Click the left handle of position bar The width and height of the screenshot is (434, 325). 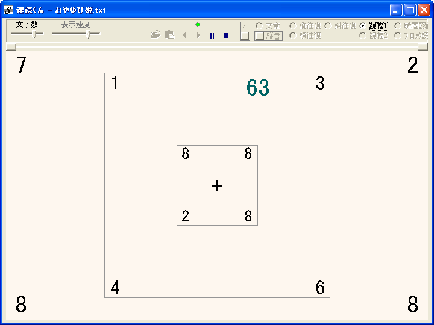pos(11,47)
